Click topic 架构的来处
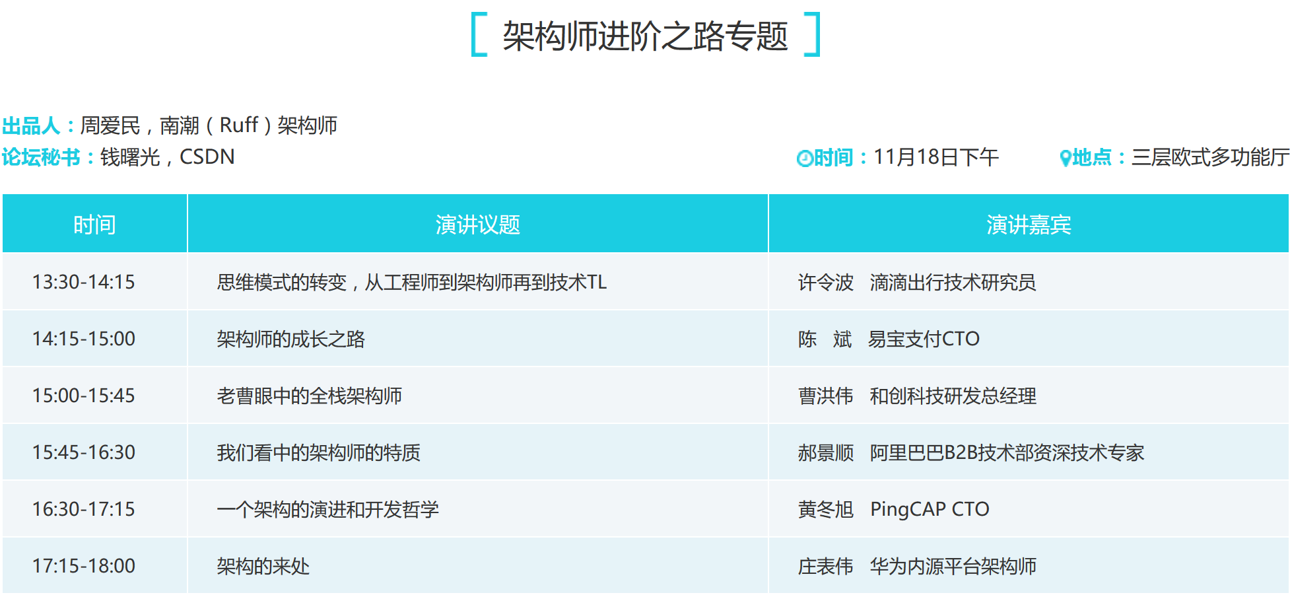The width and height of the screenshot is (1290, 595). pyautogui.click(x=263, y=566)
